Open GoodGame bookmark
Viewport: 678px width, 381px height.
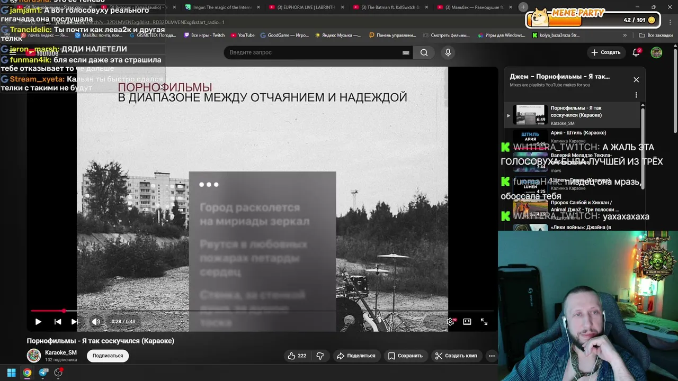(284, 35)
